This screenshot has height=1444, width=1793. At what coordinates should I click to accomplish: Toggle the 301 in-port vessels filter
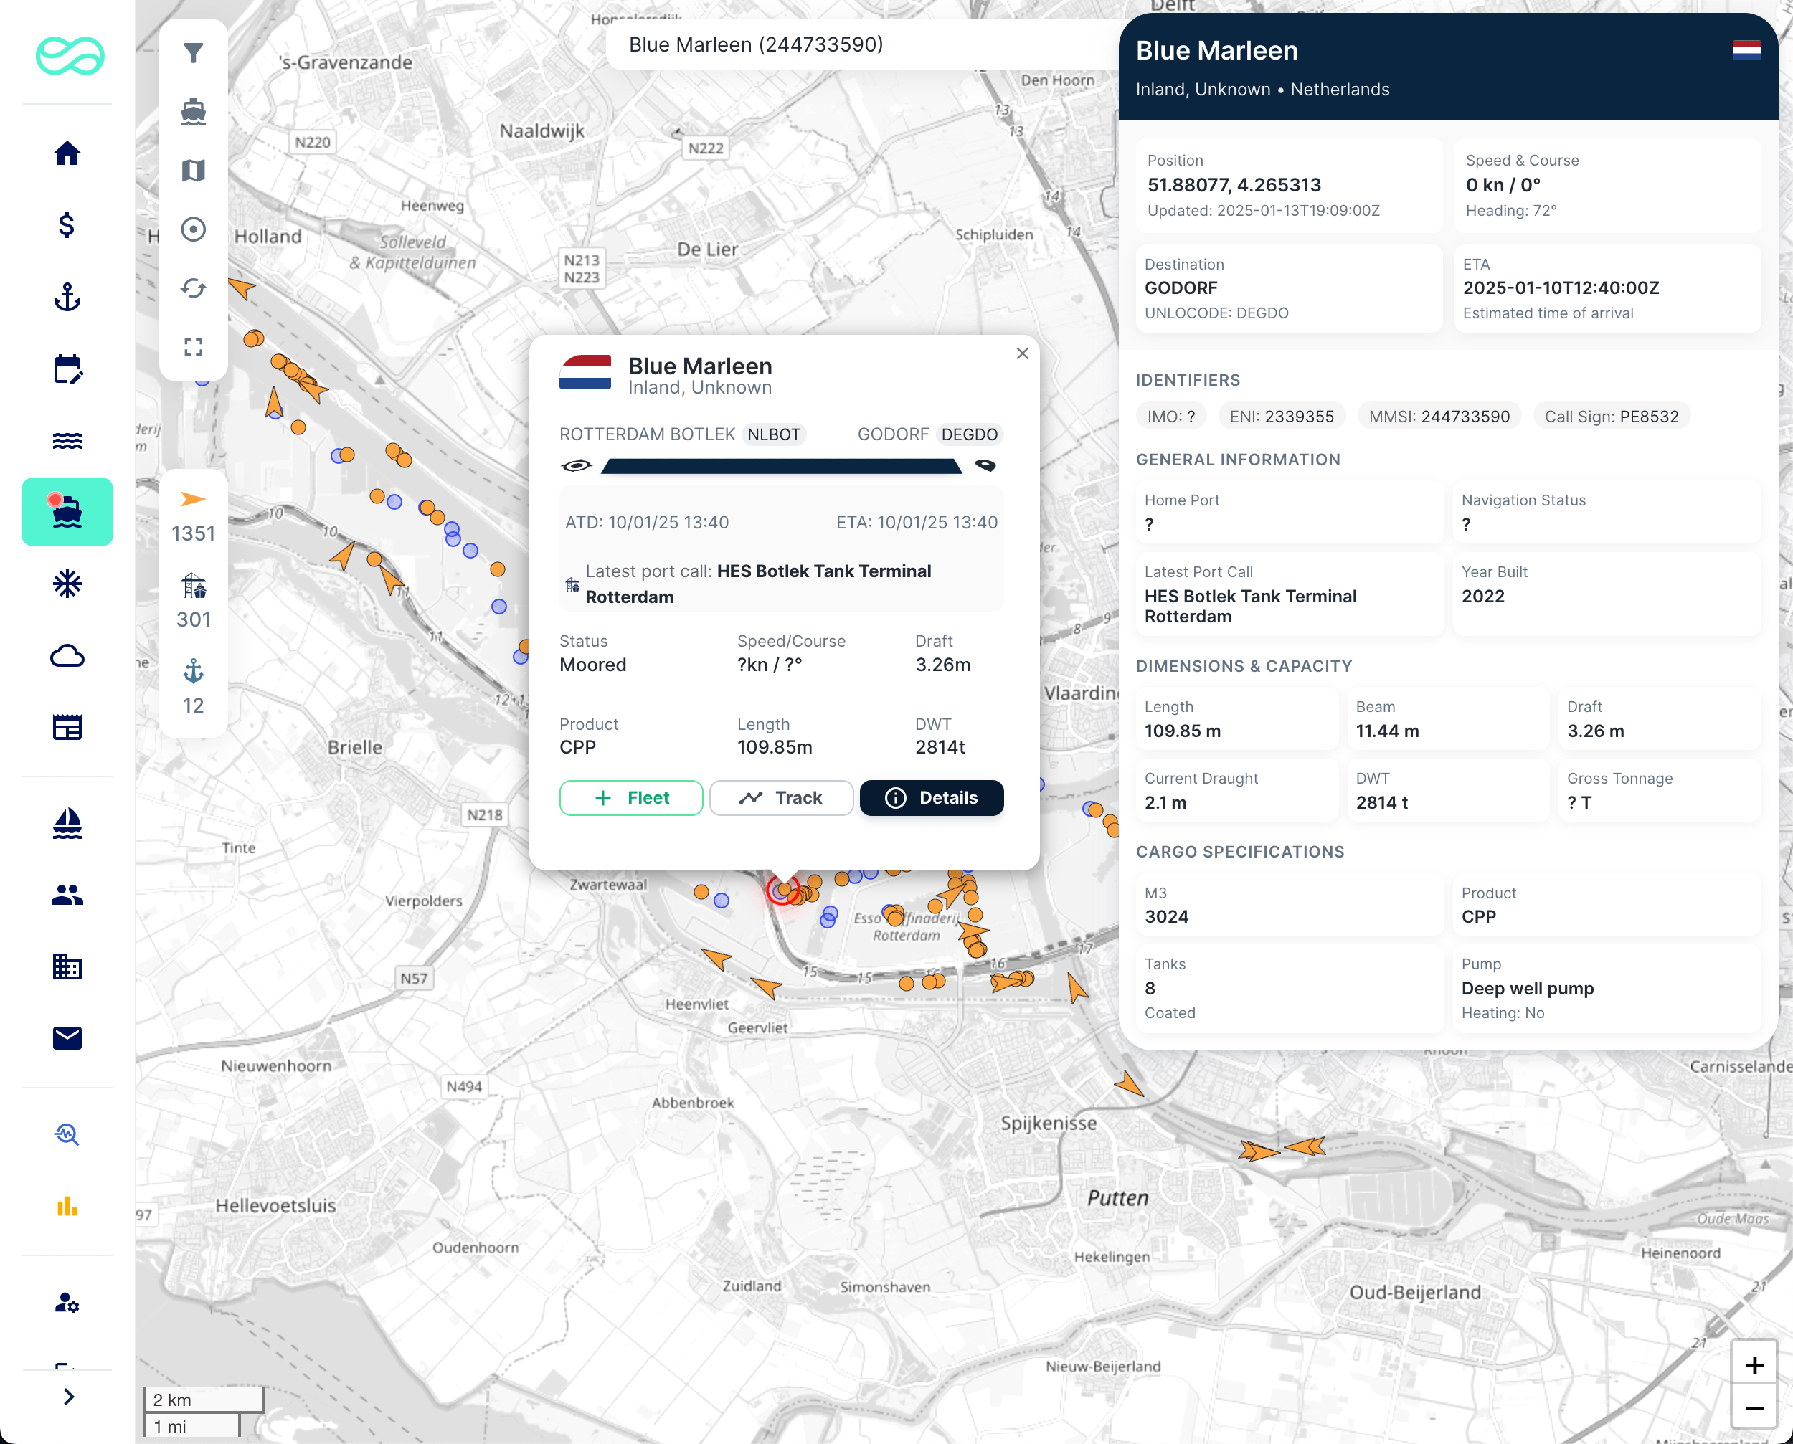coord(193,602)
